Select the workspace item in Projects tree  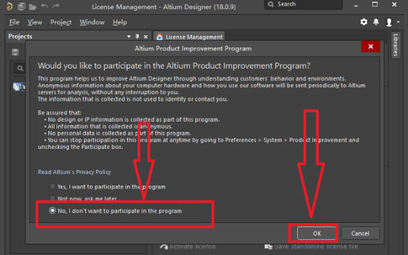[19, 86]
